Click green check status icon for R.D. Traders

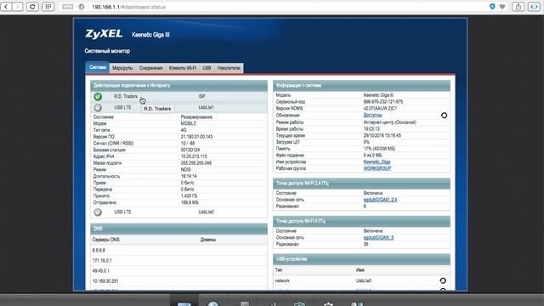click(x=98, y=97)
